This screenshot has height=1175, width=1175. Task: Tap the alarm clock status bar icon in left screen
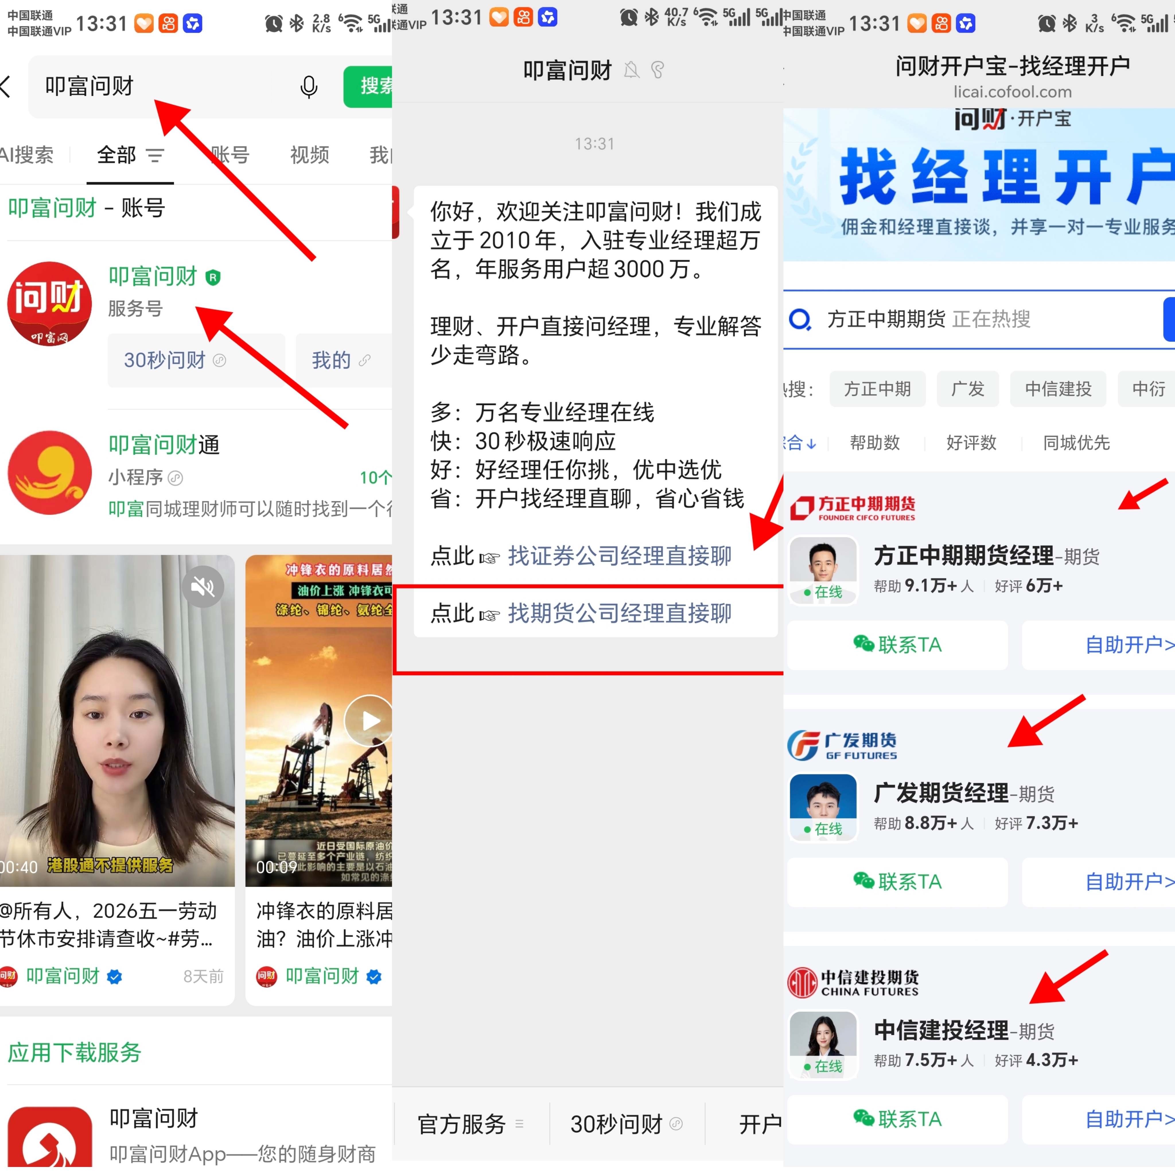[274, 24]
